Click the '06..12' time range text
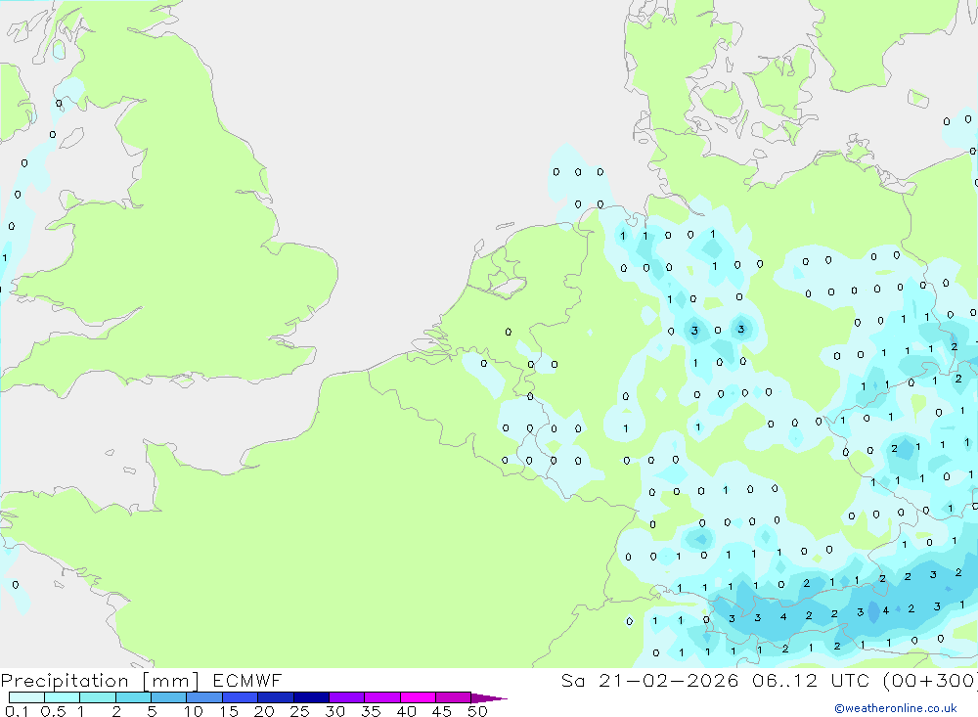This screenshot has width=978, height=717. (785, 680)
